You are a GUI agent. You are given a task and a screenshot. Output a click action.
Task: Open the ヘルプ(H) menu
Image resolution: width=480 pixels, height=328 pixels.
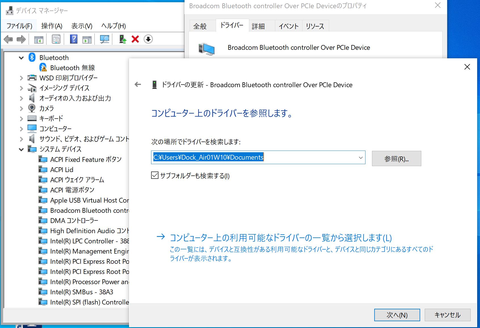pyautogui.click(x=113, y=26)
